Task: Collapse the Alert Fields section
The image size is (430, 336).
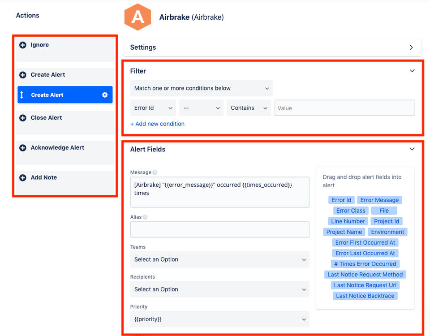Action: (412, 149)
